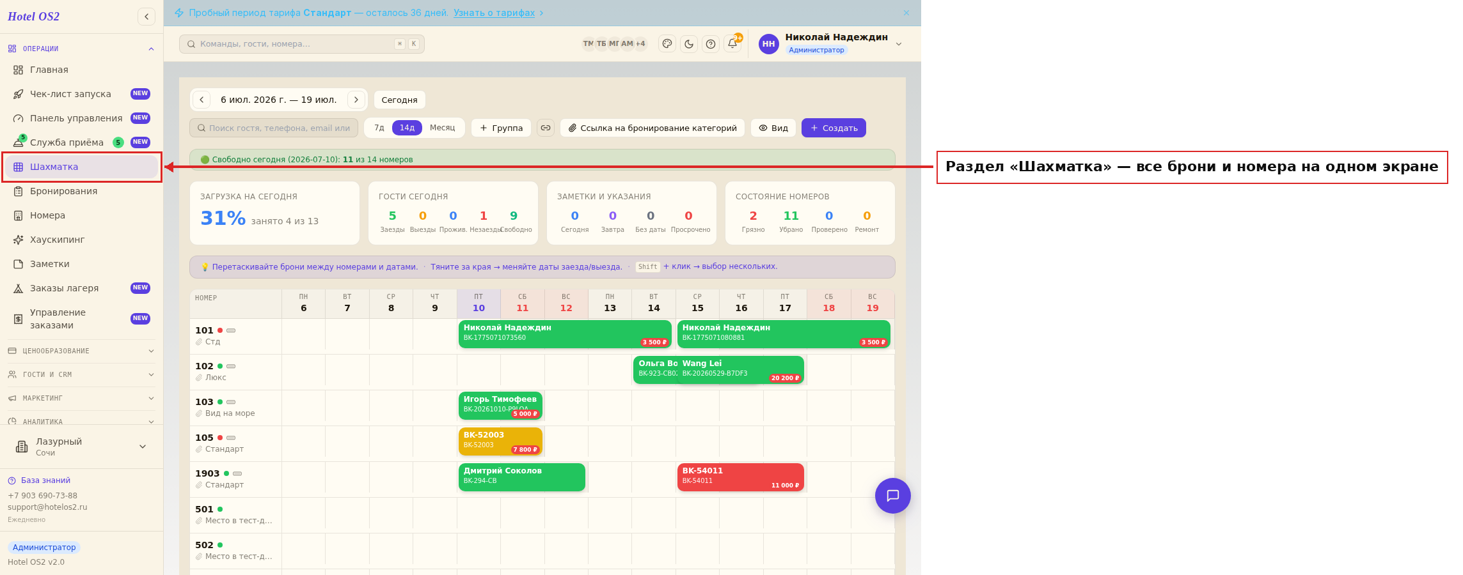Collapse the sidebar with the arrow button
The image size is (1463, 575).
pyautogui.click(x=146, y=17)
